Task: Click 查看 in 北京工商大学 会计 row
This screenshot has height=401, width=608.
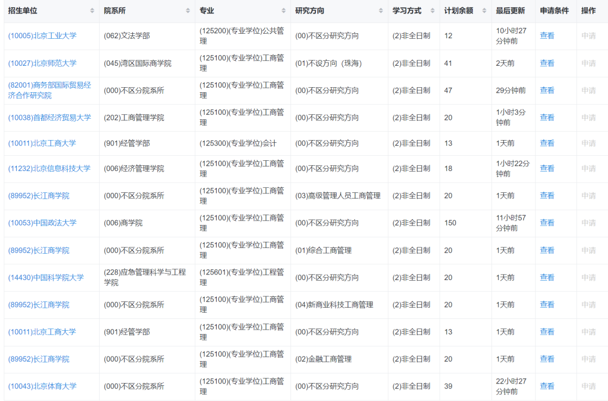Action: pos(547,143)
